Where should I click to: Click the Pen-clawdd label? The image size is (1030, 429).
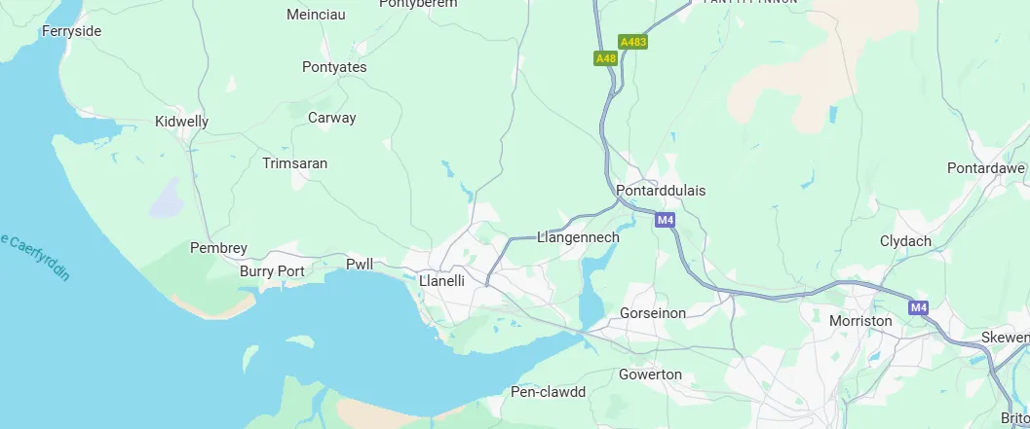(x=549, y=392)
